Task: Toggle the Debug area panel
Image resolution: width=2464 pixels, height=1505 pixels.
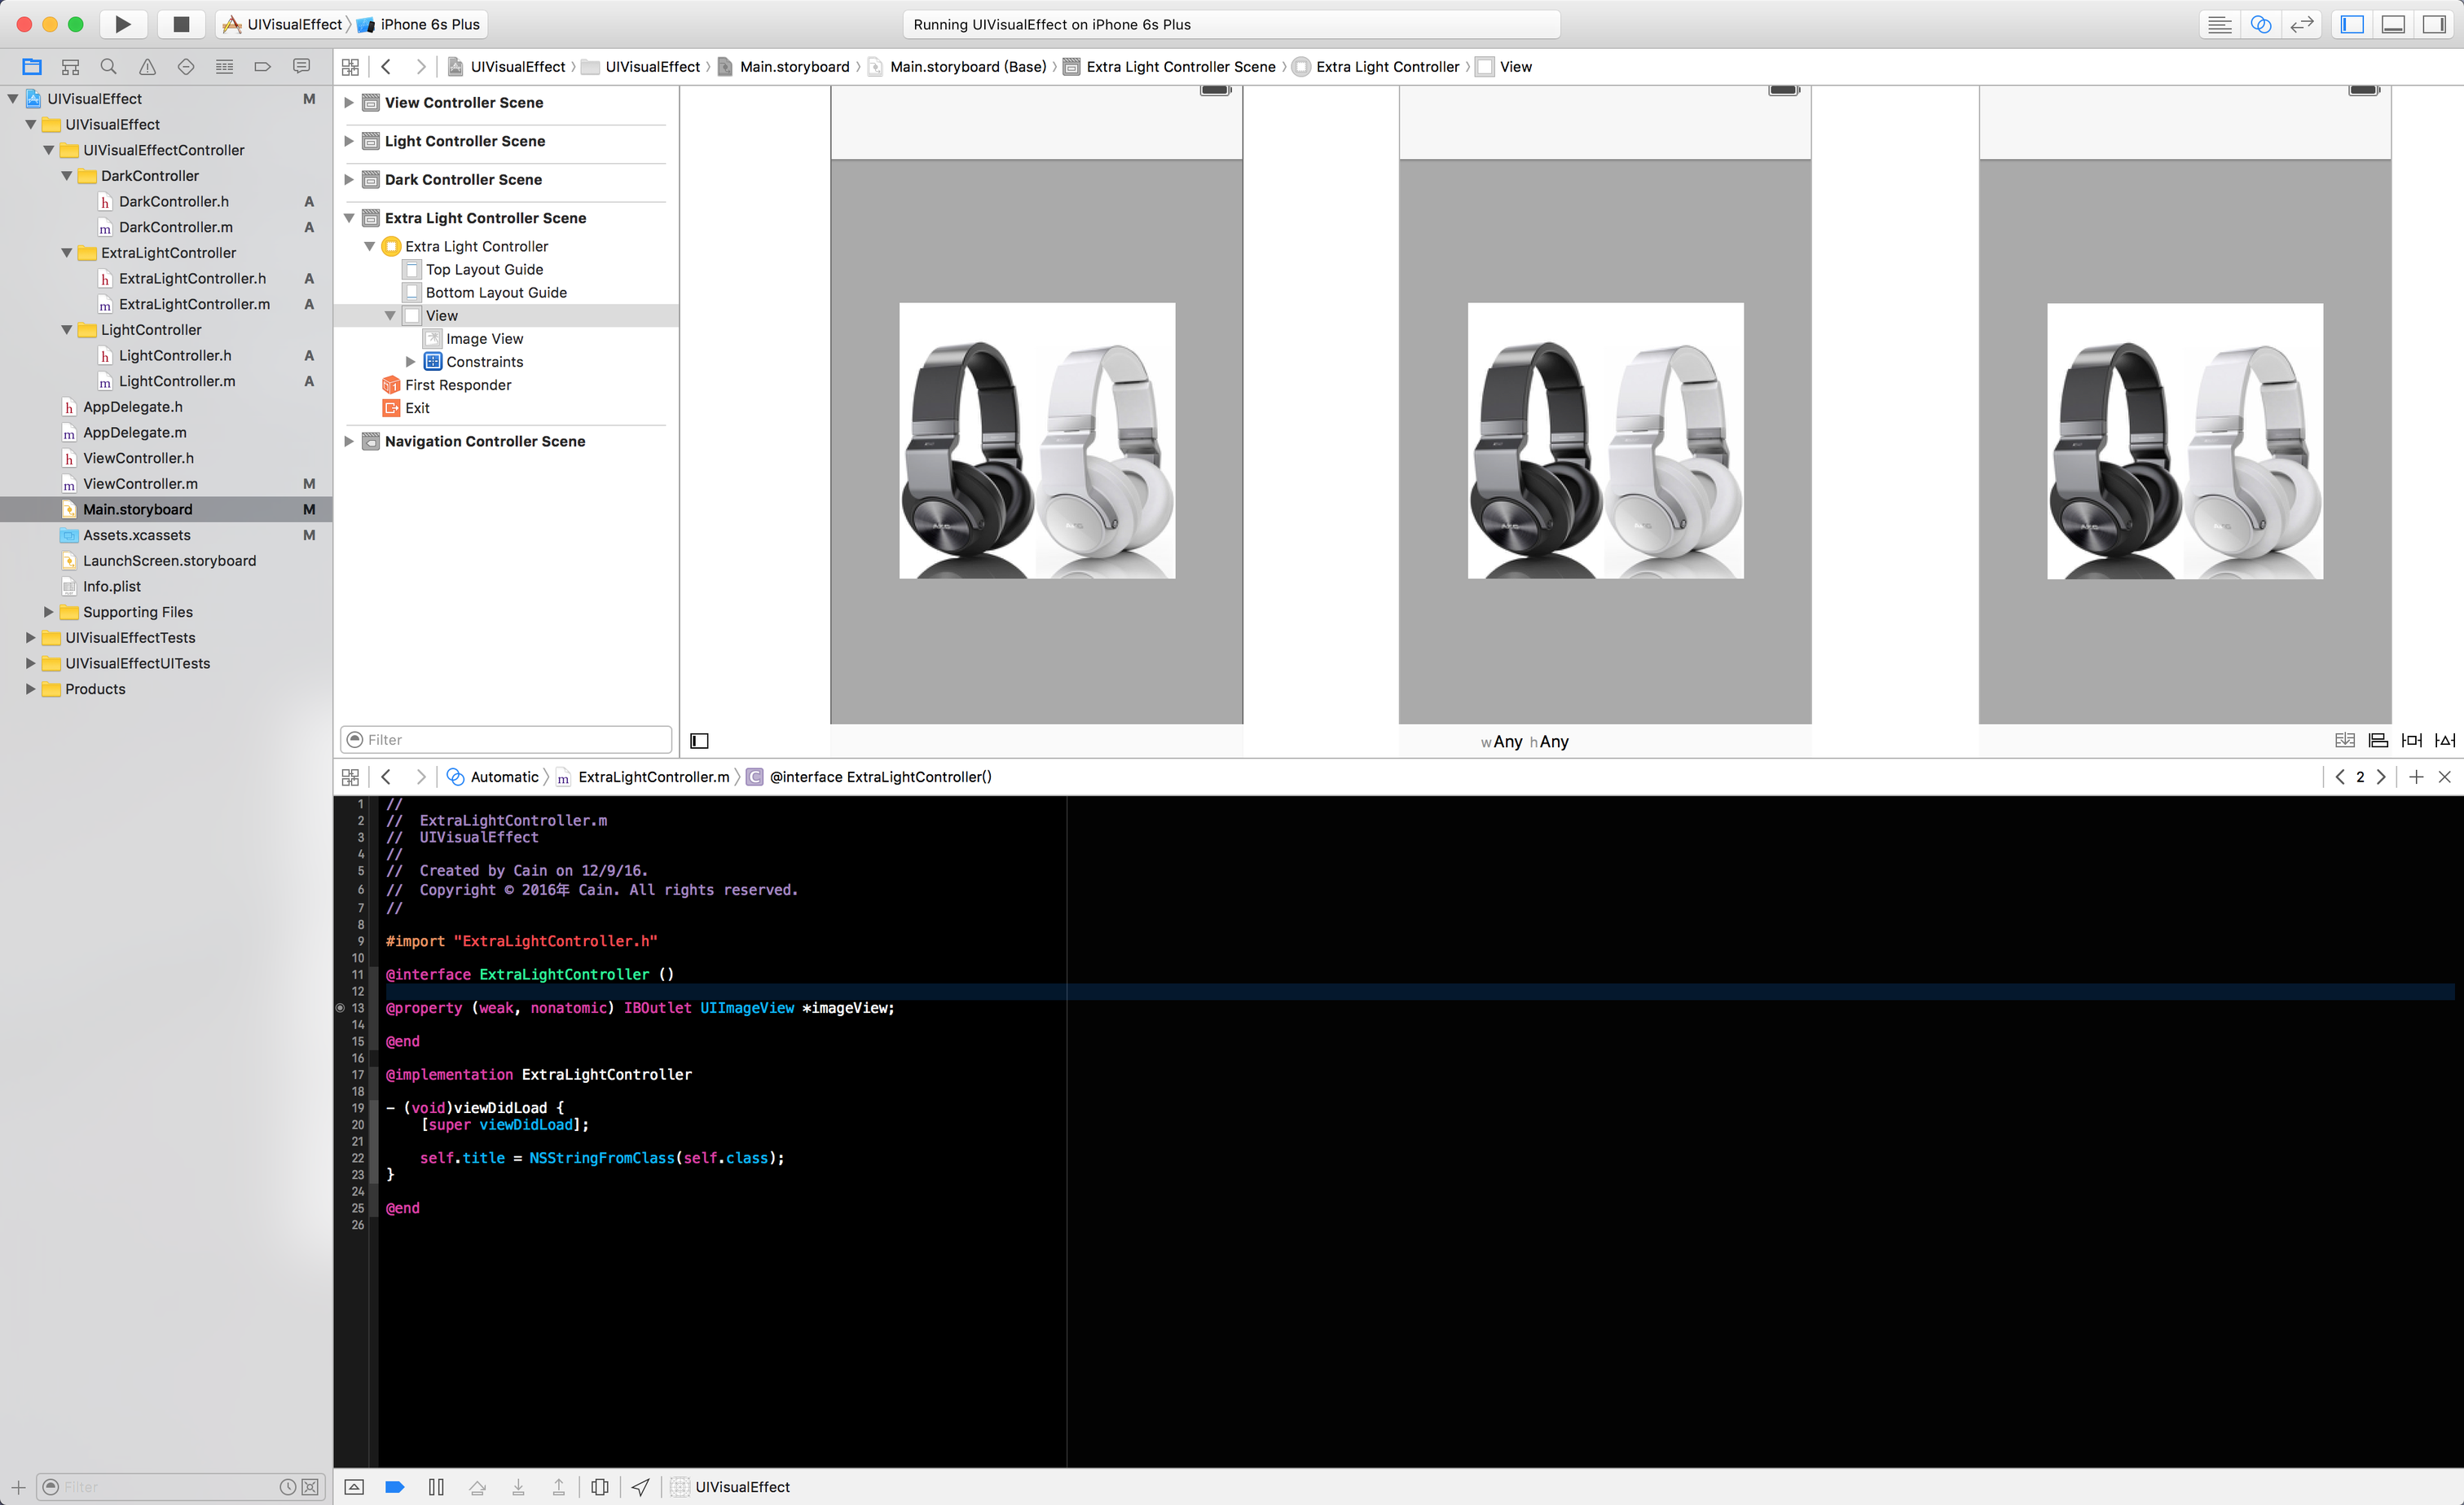Action: (2393, 24)
